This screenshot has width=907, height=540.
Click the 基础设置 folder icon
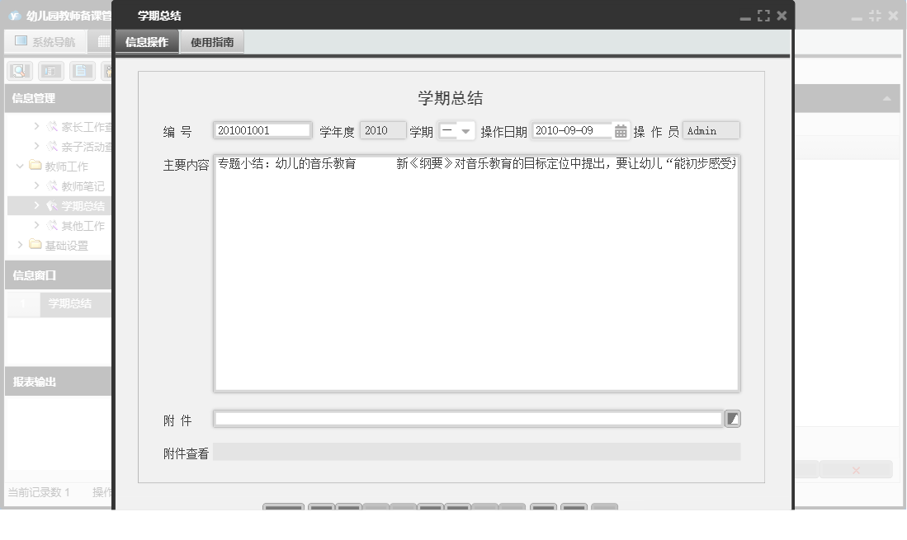(35, 244)
